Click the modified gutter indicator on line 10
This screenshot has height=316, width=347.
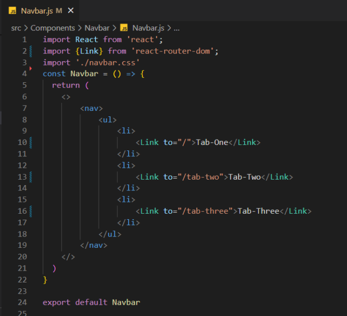pos(31,142)
